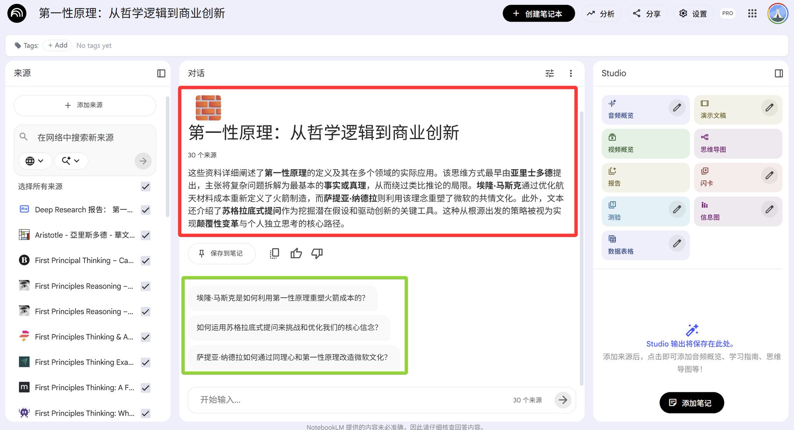This screenshot has height=430, width=794.
Task: Edit the 音频概览 options pencil
Action: tap(677, 108)
